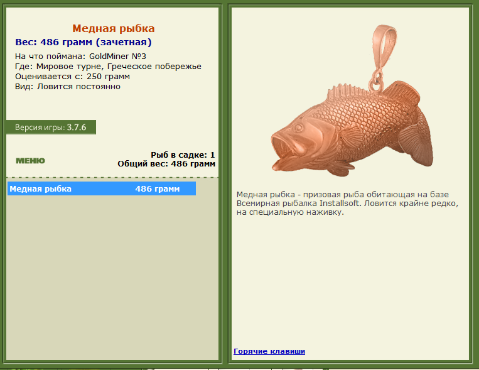Click the Версия игры: 3.7.6 label
The height and width of the screenshot is (370, 479).
tap(51, 127)
